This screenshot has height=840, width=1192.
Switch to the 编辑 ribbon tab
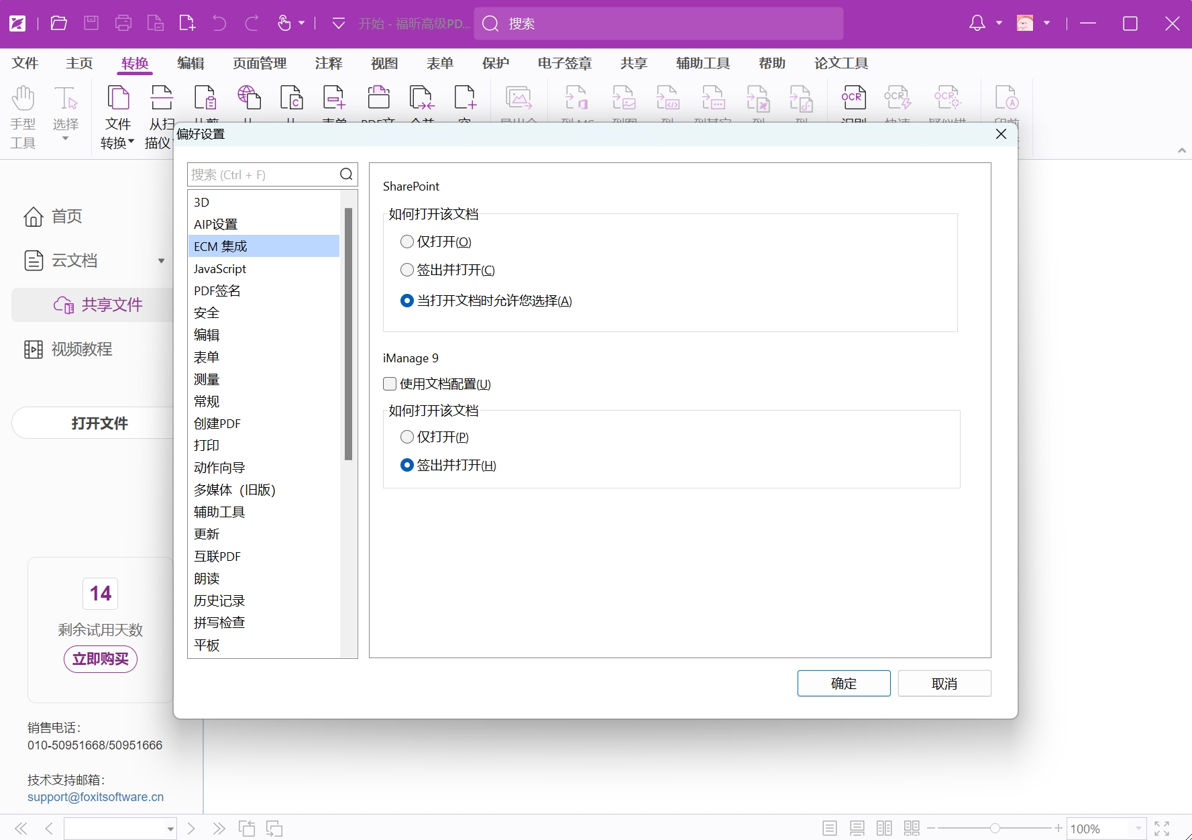click(x=191, y=62)
